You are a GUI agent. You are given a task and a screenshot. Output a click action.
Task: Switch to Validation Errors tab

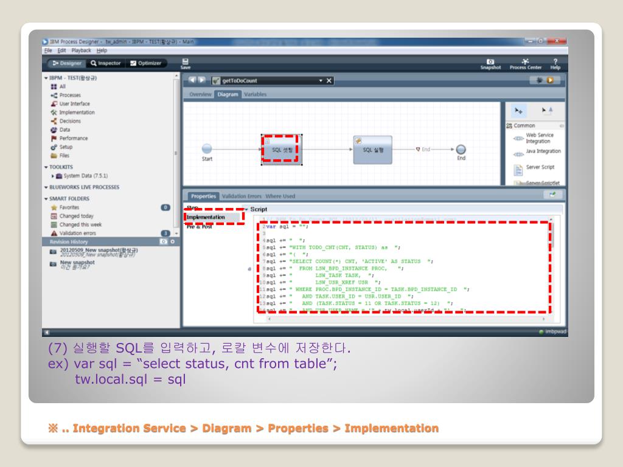coord(242,196)
